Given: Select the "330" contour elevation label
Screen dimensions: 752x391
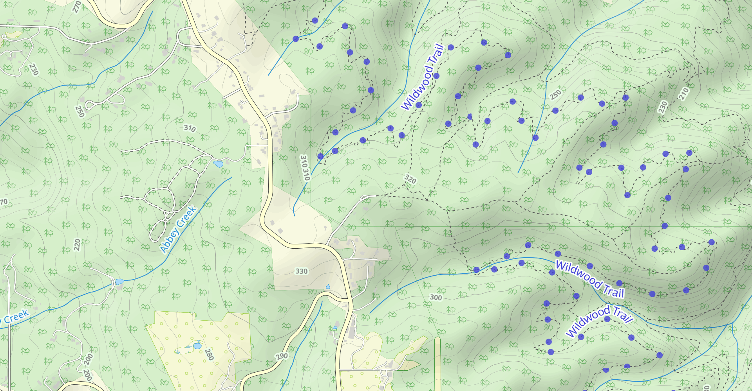Looking at the screenshot, I should click(301, 271).
